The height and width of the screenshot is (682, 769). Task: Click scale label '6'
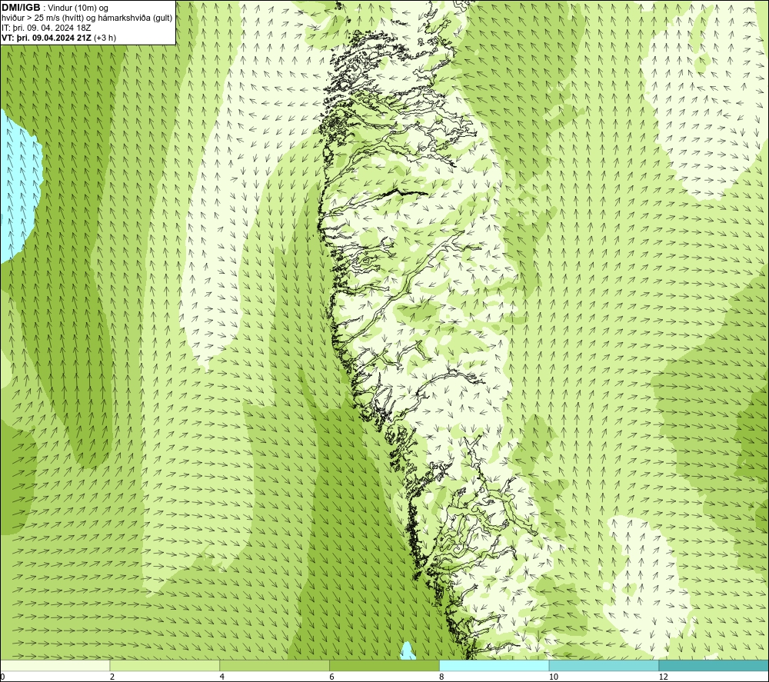coord(332,677)
